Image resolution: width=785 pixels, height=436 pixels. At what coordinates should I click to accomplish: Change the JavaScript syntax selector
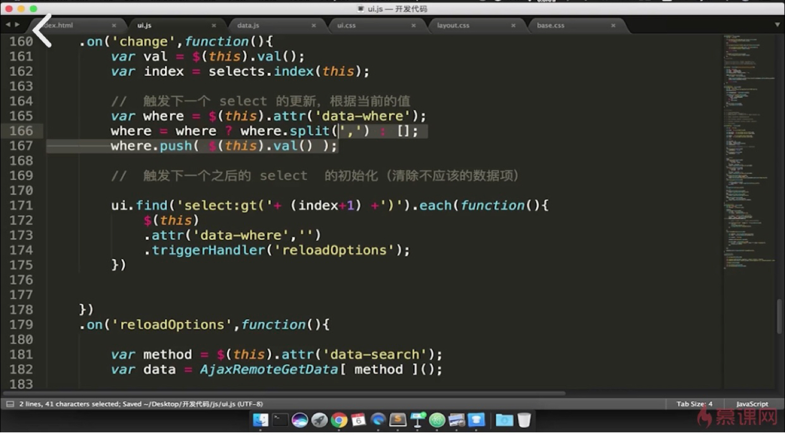(x=752, y=404)
